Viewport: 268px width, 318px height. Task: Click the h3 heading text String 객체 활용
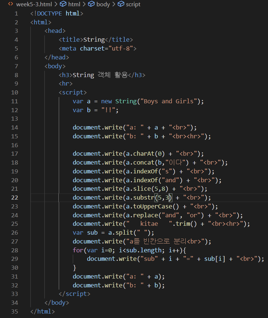point(100,75)
